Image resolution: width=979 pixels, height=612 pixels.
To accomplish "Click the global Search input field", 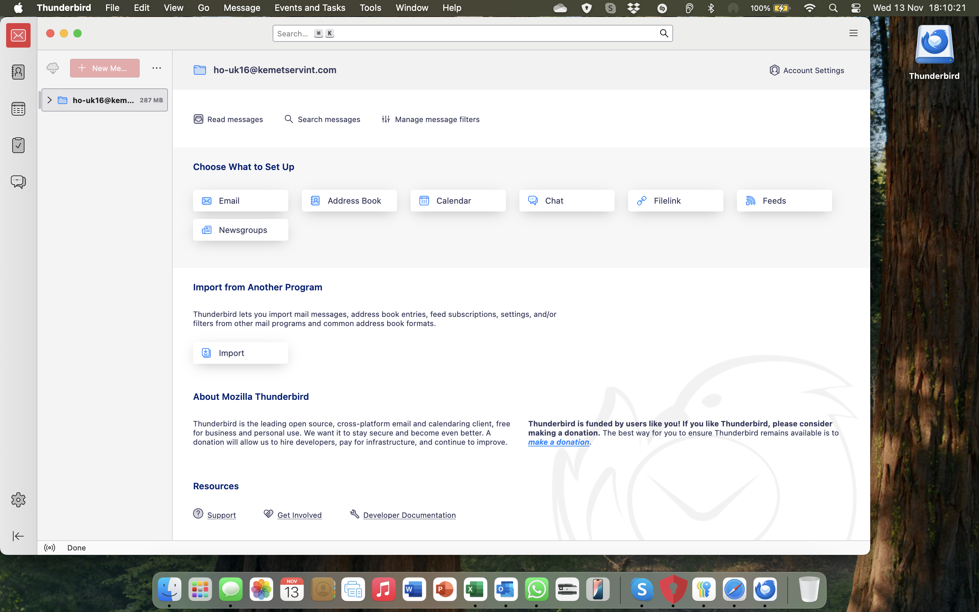I will pos(465,33).
